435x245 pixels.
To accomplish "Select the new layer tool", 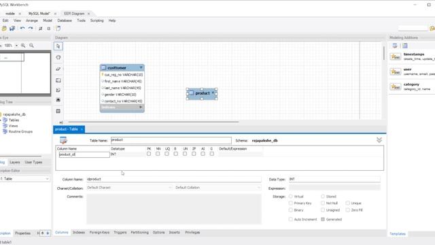I will point(58,80).
